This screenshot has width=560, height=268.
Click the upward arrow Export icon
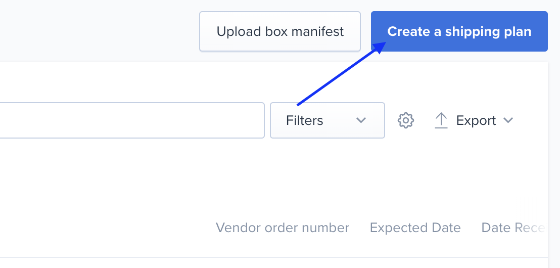441,120
